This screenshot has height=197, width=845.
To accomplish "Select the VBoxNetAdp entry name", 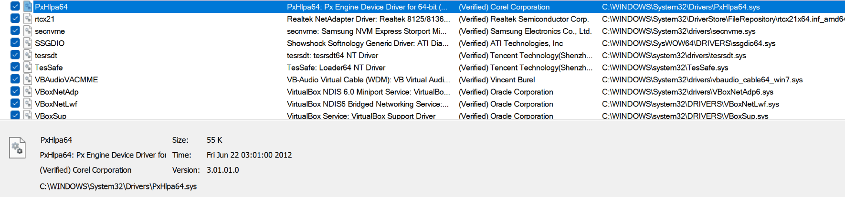I will coord(57,92).
